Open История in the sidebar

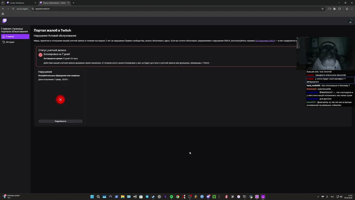tap(15, 42)
